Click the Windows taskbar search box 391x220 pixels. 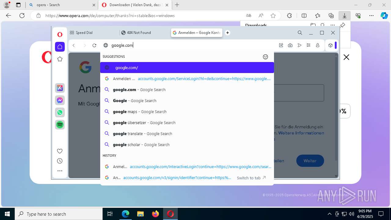pyautogui.click(x=59, y=214)
